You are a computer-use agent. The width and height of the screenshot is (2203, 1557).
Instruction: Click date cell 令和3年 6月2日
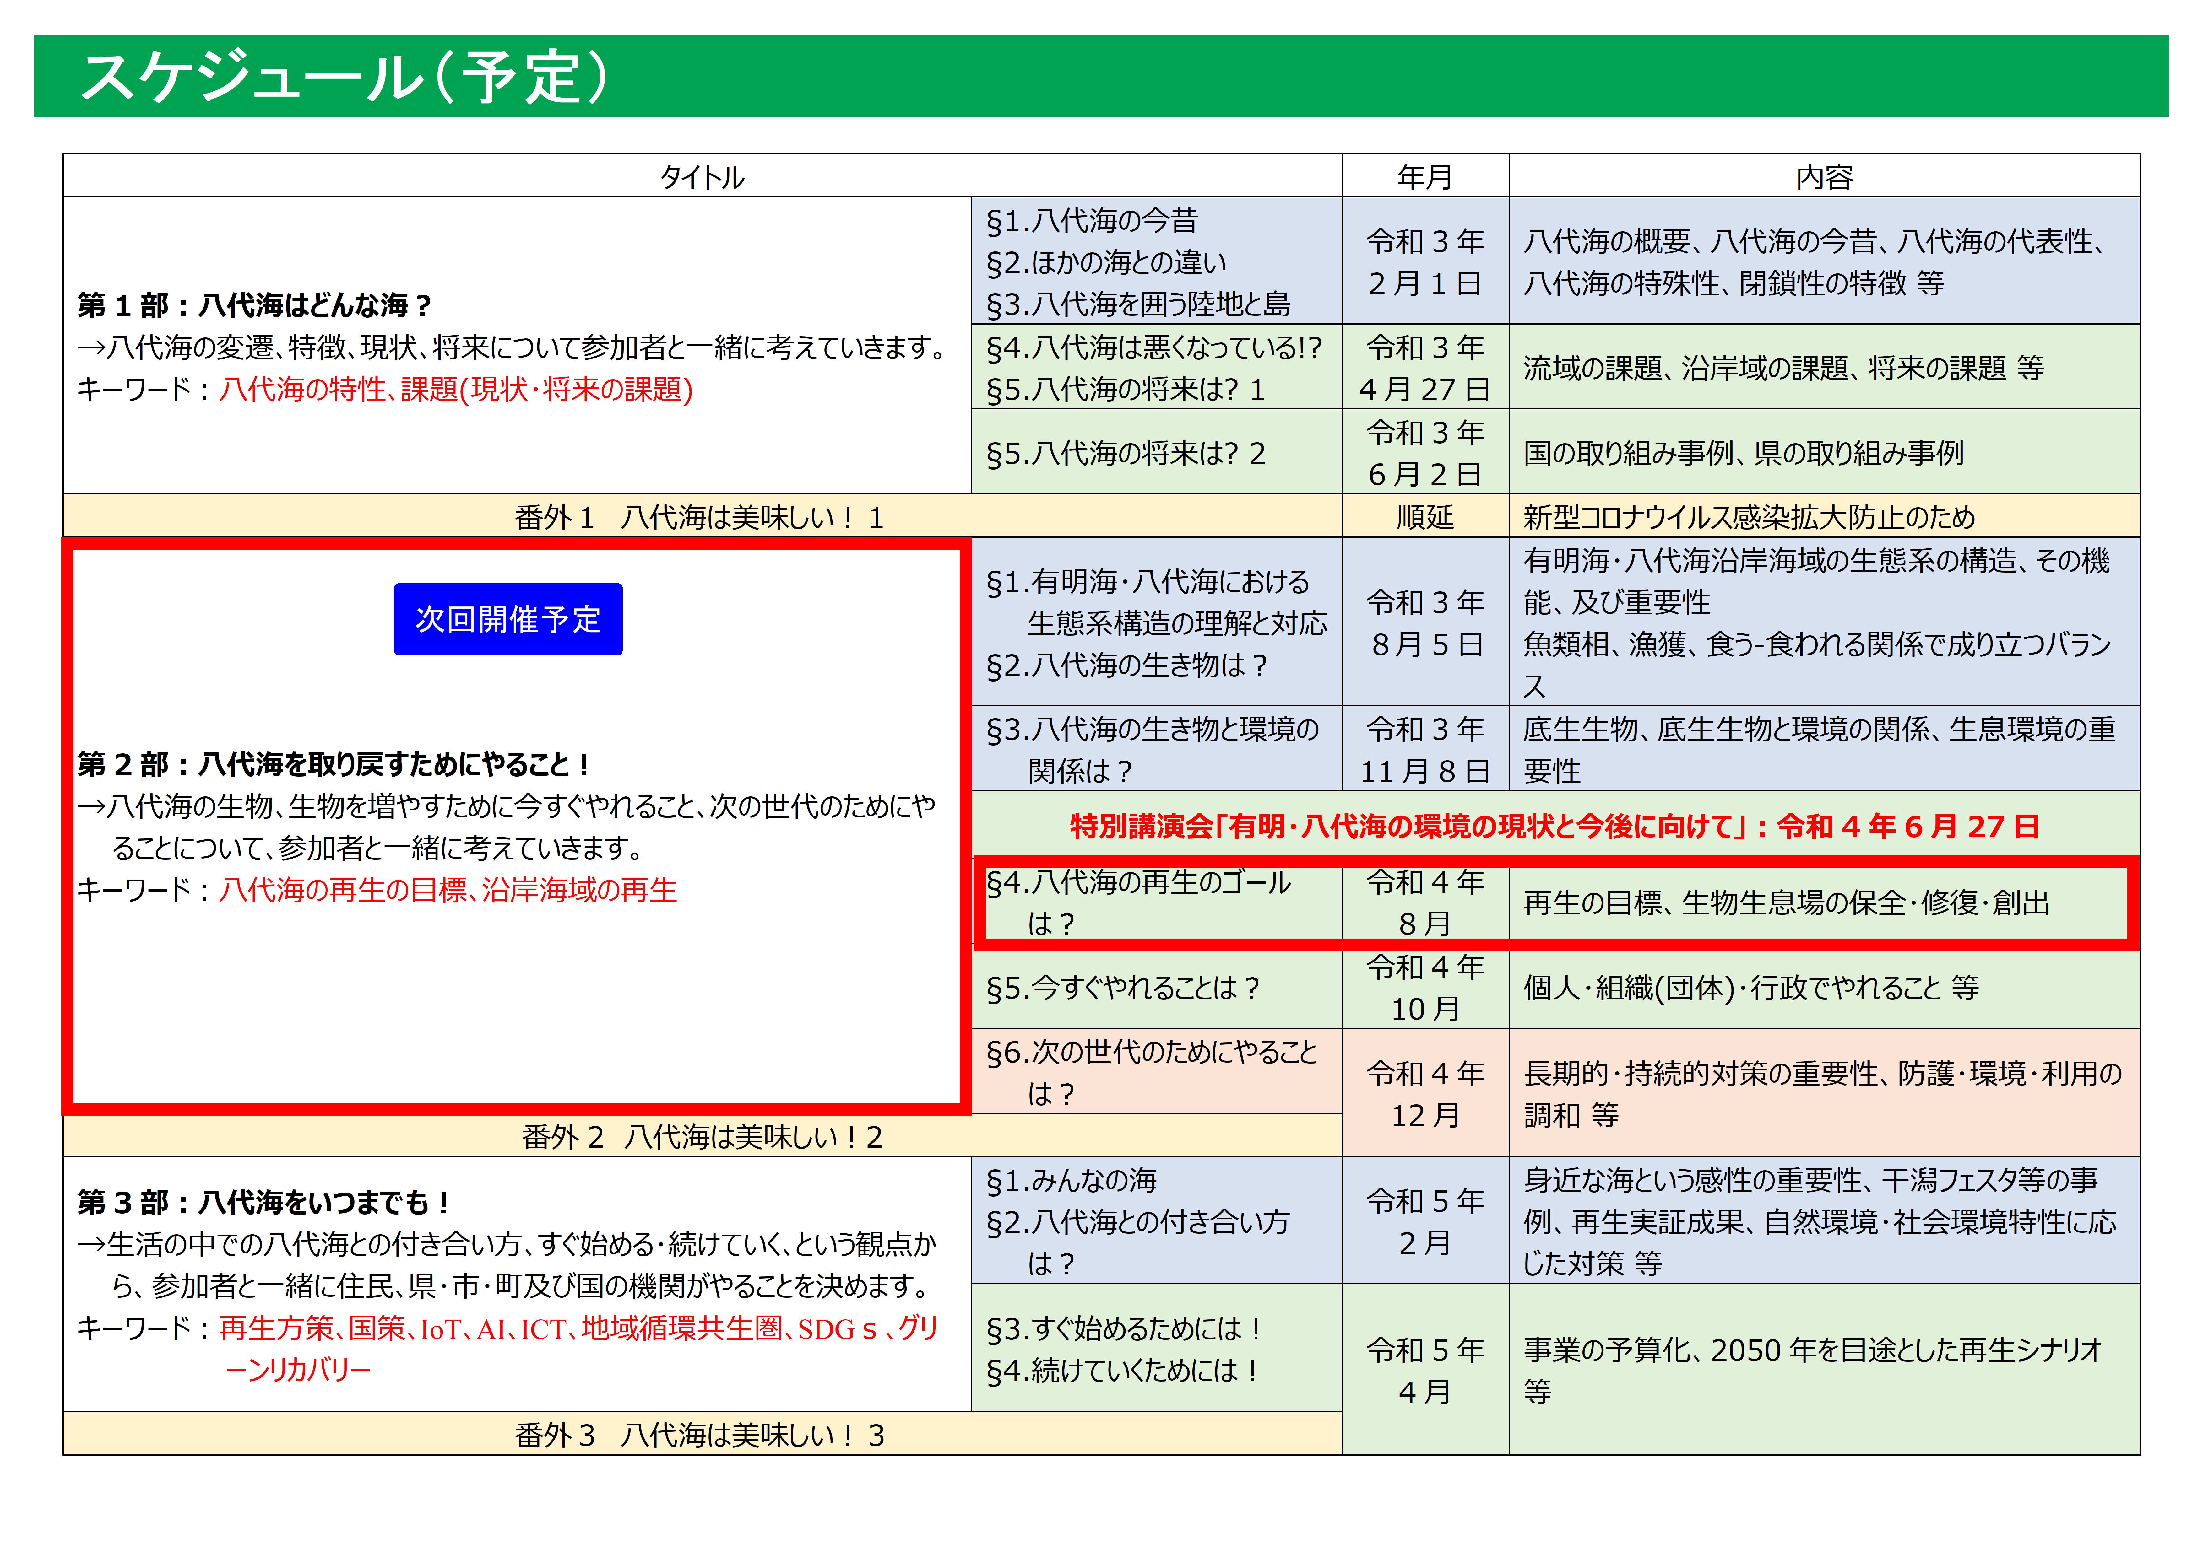pos(1425,452)
